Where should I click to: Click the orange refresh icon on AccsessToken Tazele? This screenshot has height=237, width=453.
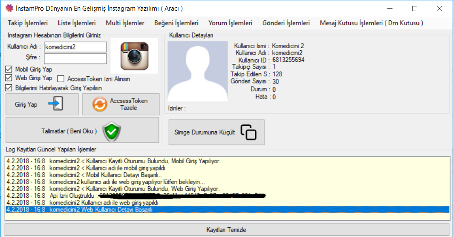100,104
